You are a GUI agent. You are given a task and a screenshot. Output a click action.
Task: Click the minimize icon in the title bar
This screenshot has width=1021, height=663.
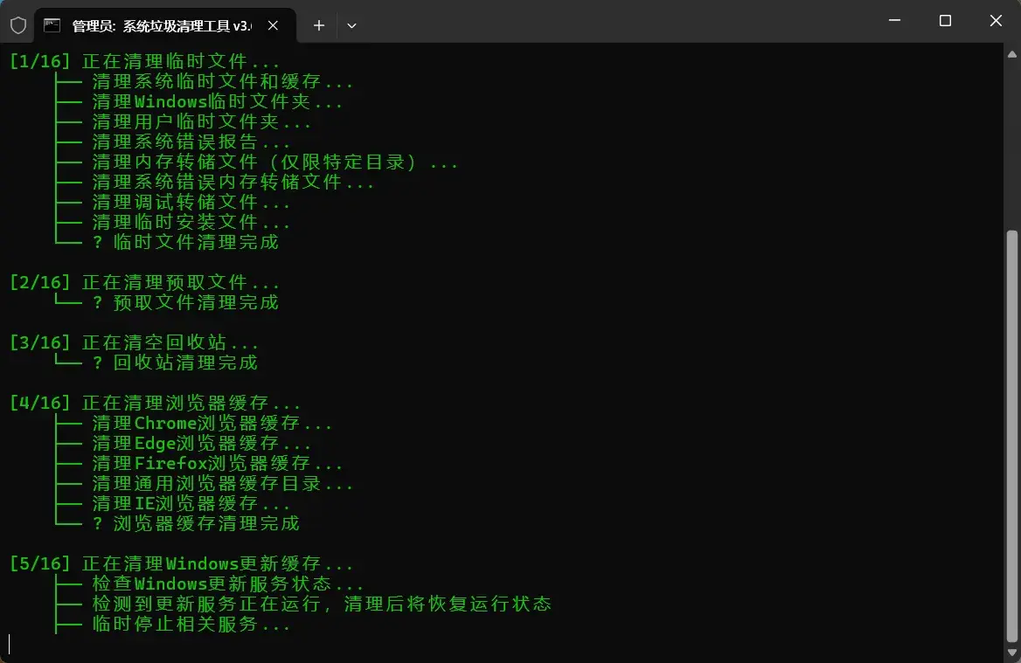pos(894,20)
